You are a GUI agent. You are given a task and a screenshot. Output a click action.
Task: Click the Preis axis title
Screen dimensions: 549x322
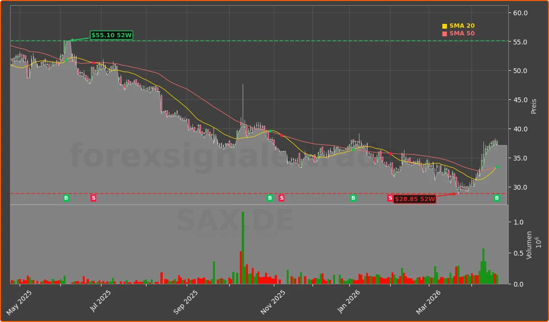click(534, 106)
